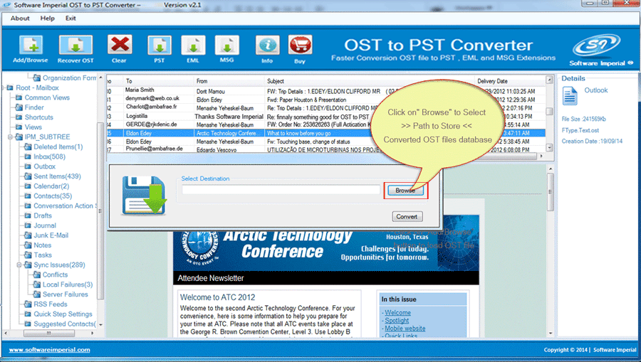
Task: Click the Browse button
Action: (405, 191)
